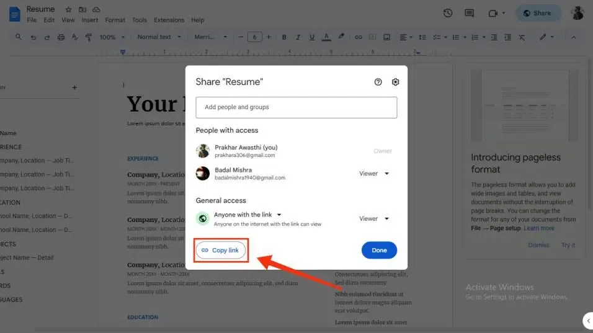The width and height of the screenshot is (593, 333).
Task: Click the decrease indent icon
Action: [x=494, y=37]
